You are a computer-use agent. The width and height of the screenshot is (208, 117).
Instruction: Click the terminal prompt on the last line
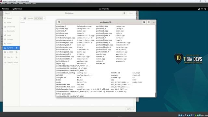coord(70,96)
